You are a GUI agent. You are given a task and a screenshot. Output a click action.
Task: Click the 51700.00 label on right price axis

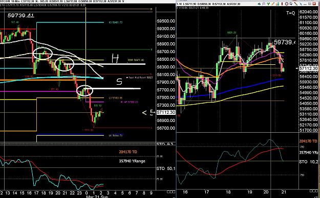tap(309, 130)
